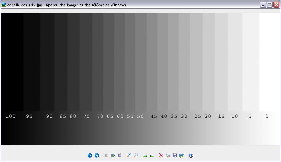Print the image with printer icon
This screenshot has height=162, width=281.
tap(168, 155)
